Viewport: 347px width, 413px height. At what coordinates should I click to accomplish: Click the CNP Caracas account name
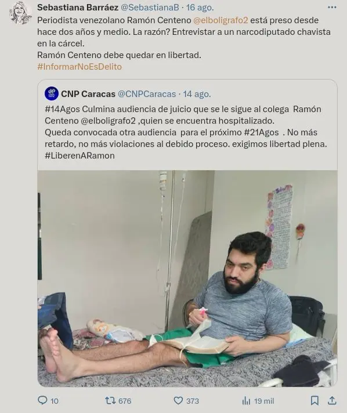[88, 94]
